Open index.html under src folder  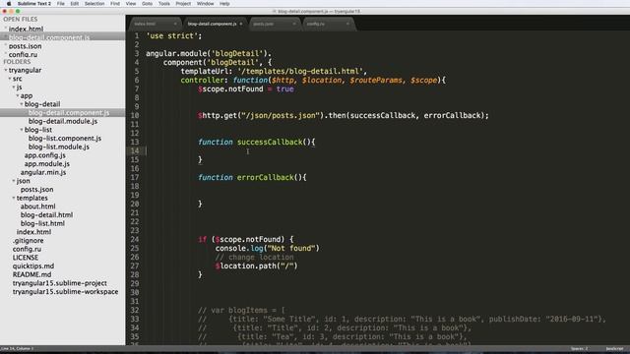pyautogui.click(x=33, y=232)
